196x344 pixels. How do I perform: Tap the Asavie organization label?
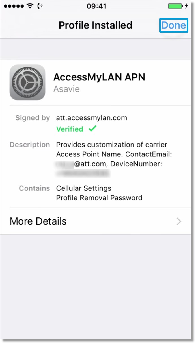[x=66, y=89]
